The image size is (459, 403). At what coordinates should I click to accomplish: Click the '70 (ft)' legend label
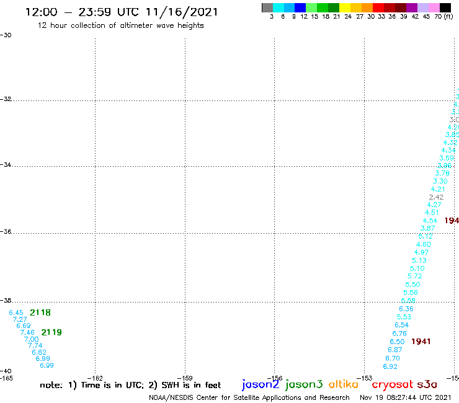coord(443,17)
